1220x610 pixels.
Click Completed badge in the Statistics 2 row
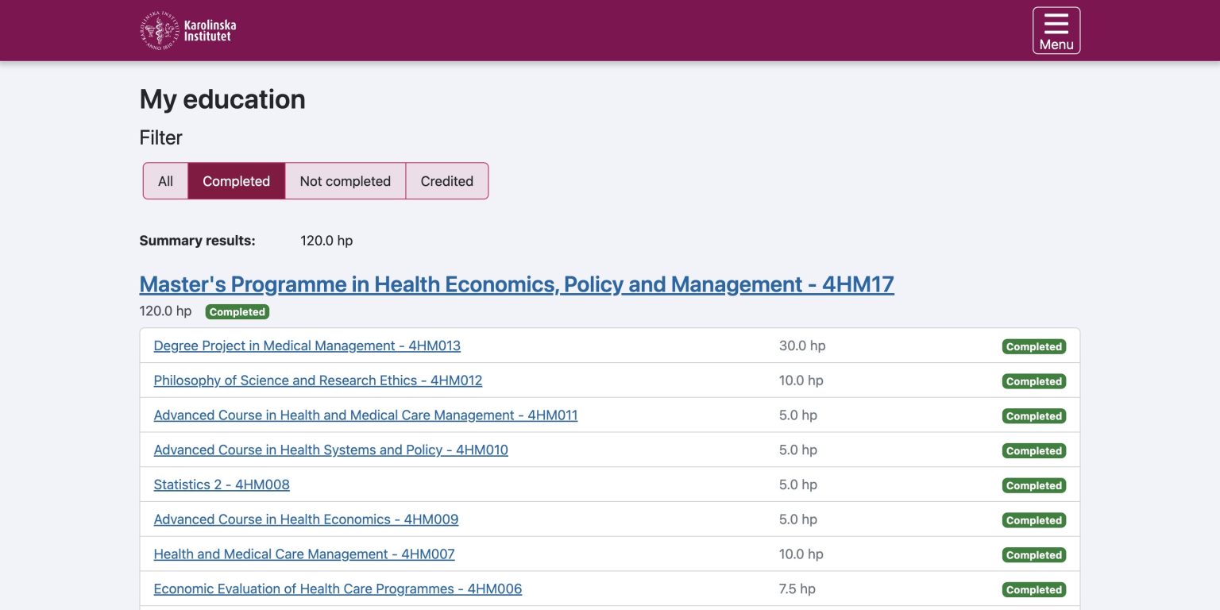[1033, 485]
